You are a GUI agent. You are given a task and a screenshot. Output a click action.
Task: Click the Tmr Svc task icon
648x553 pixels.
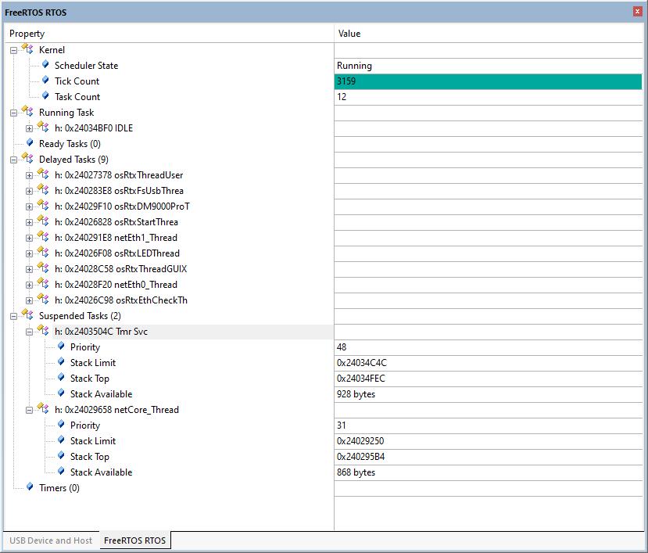(x=43, y=331)
